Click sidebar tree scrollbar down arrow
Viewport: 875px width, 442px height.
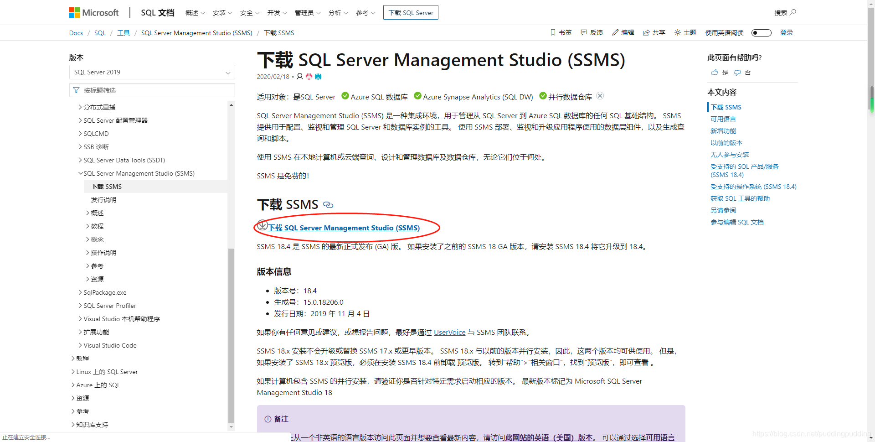coord(231,427)
